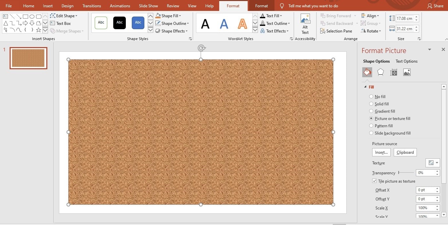This screenshot has width=448, height=225.
Task: Uncheck Tile picture as texture
Action: (x=374, y=181)
